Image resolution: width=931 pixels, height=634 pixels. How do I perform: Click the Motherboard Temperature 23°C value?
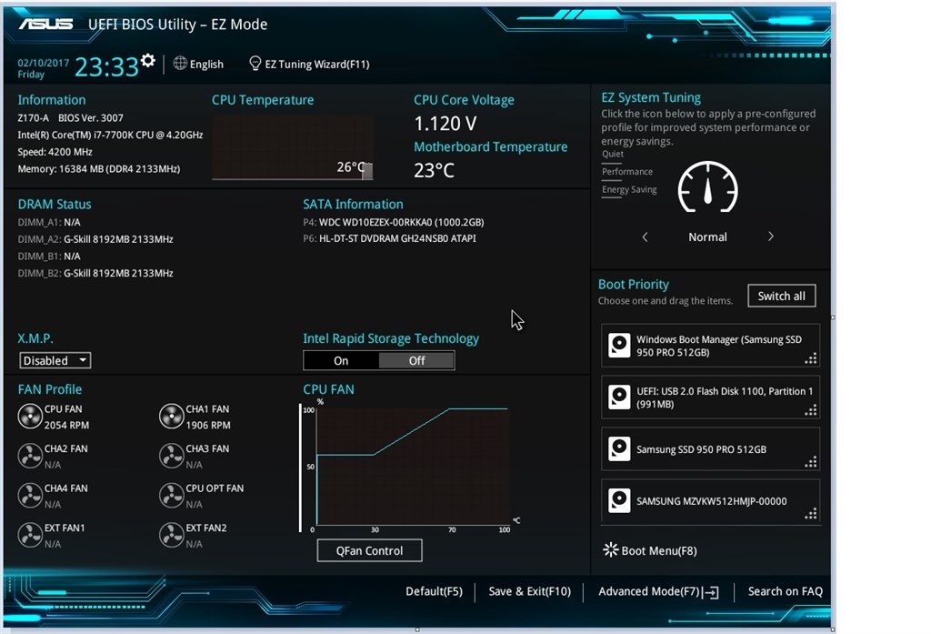tap(434, 170)
